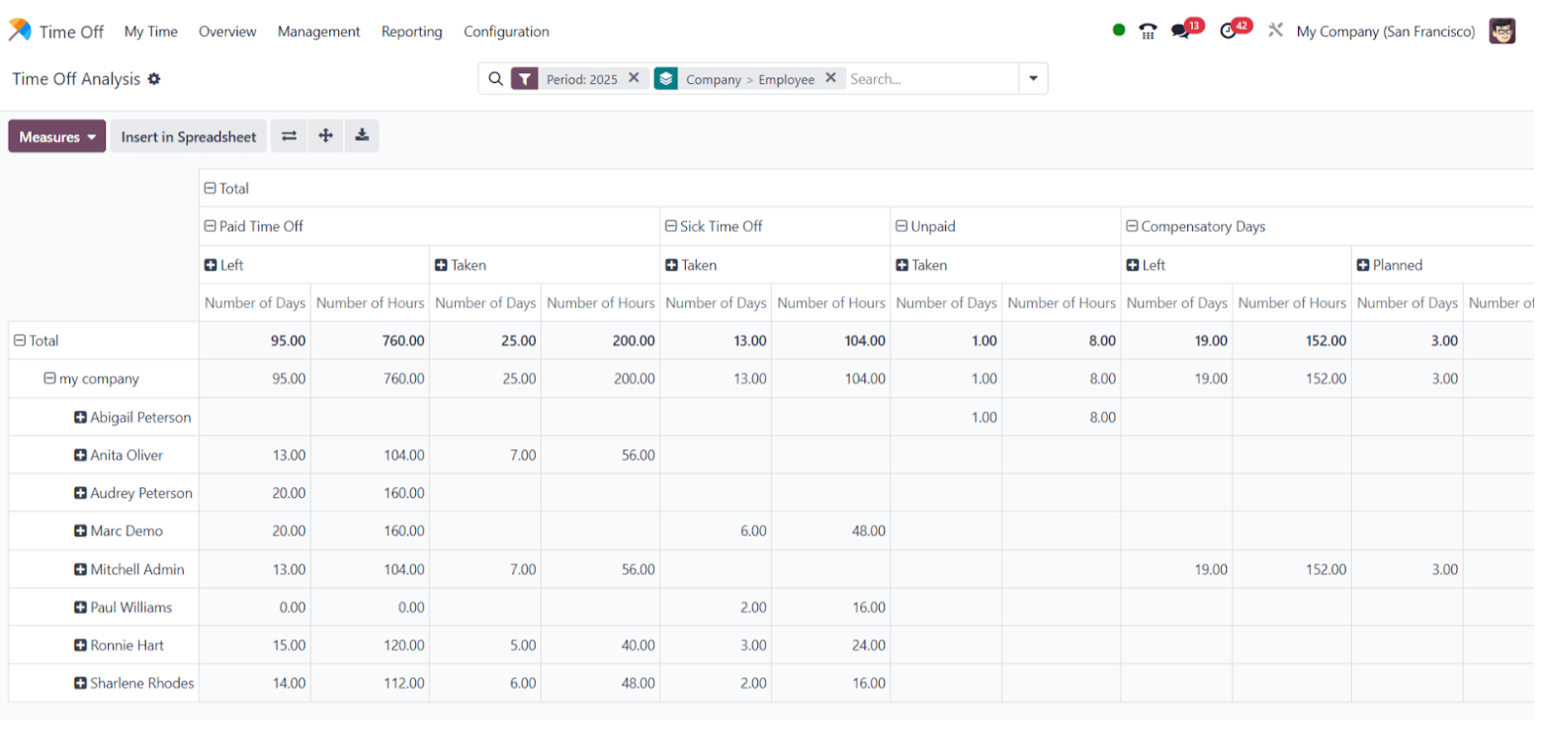The height and width of the screenshot is (735, 1542).
Task: Open the Reporting menu
Action: (x=412, y=32)
